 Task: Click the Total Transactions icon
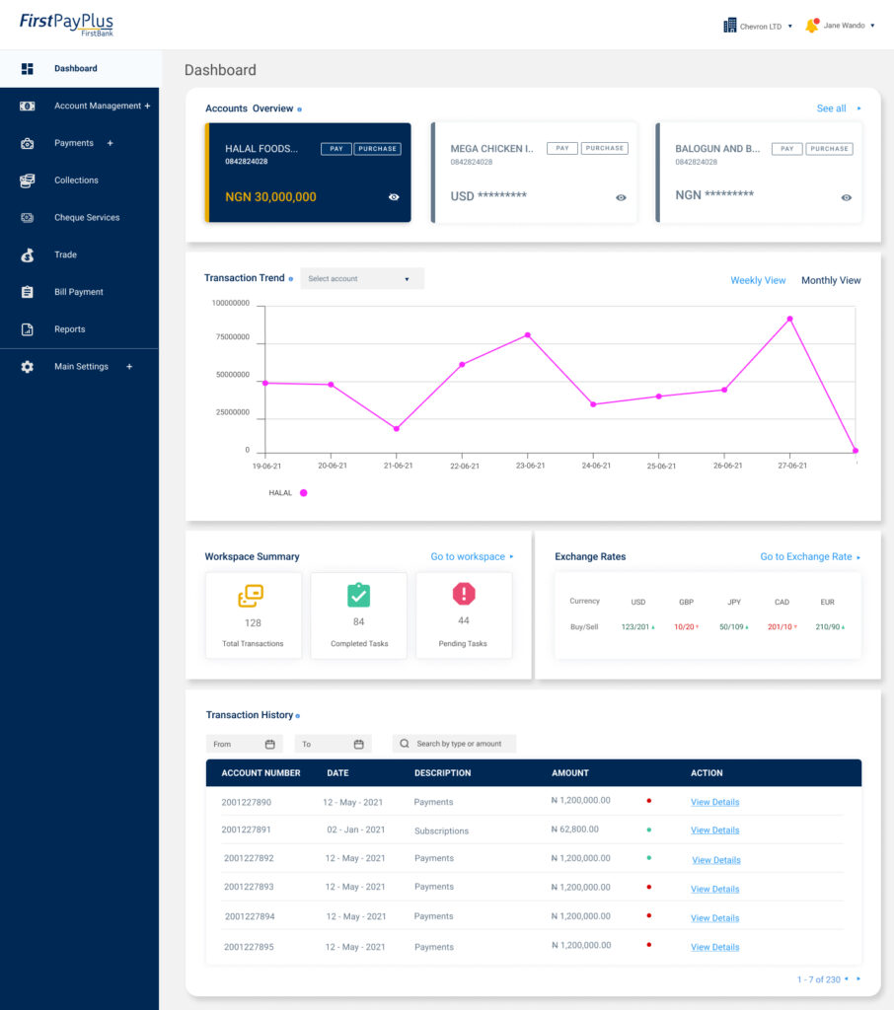coord(252,596)
